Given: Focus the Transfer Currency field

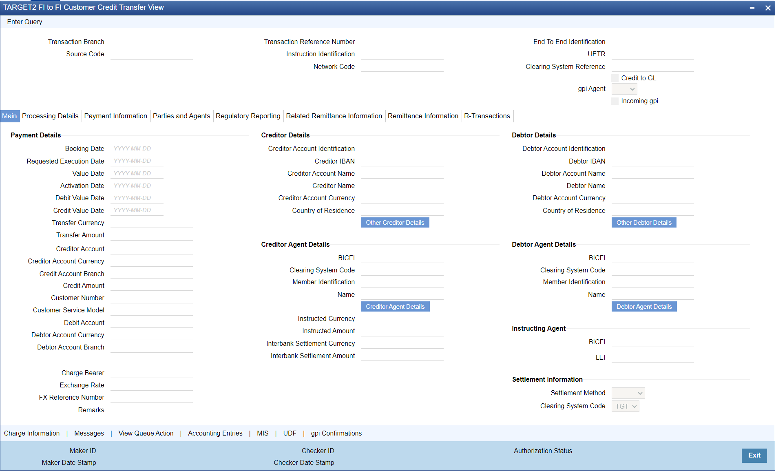Looking at the screenshot, I should pyautogui.click(x=152, y=223).
